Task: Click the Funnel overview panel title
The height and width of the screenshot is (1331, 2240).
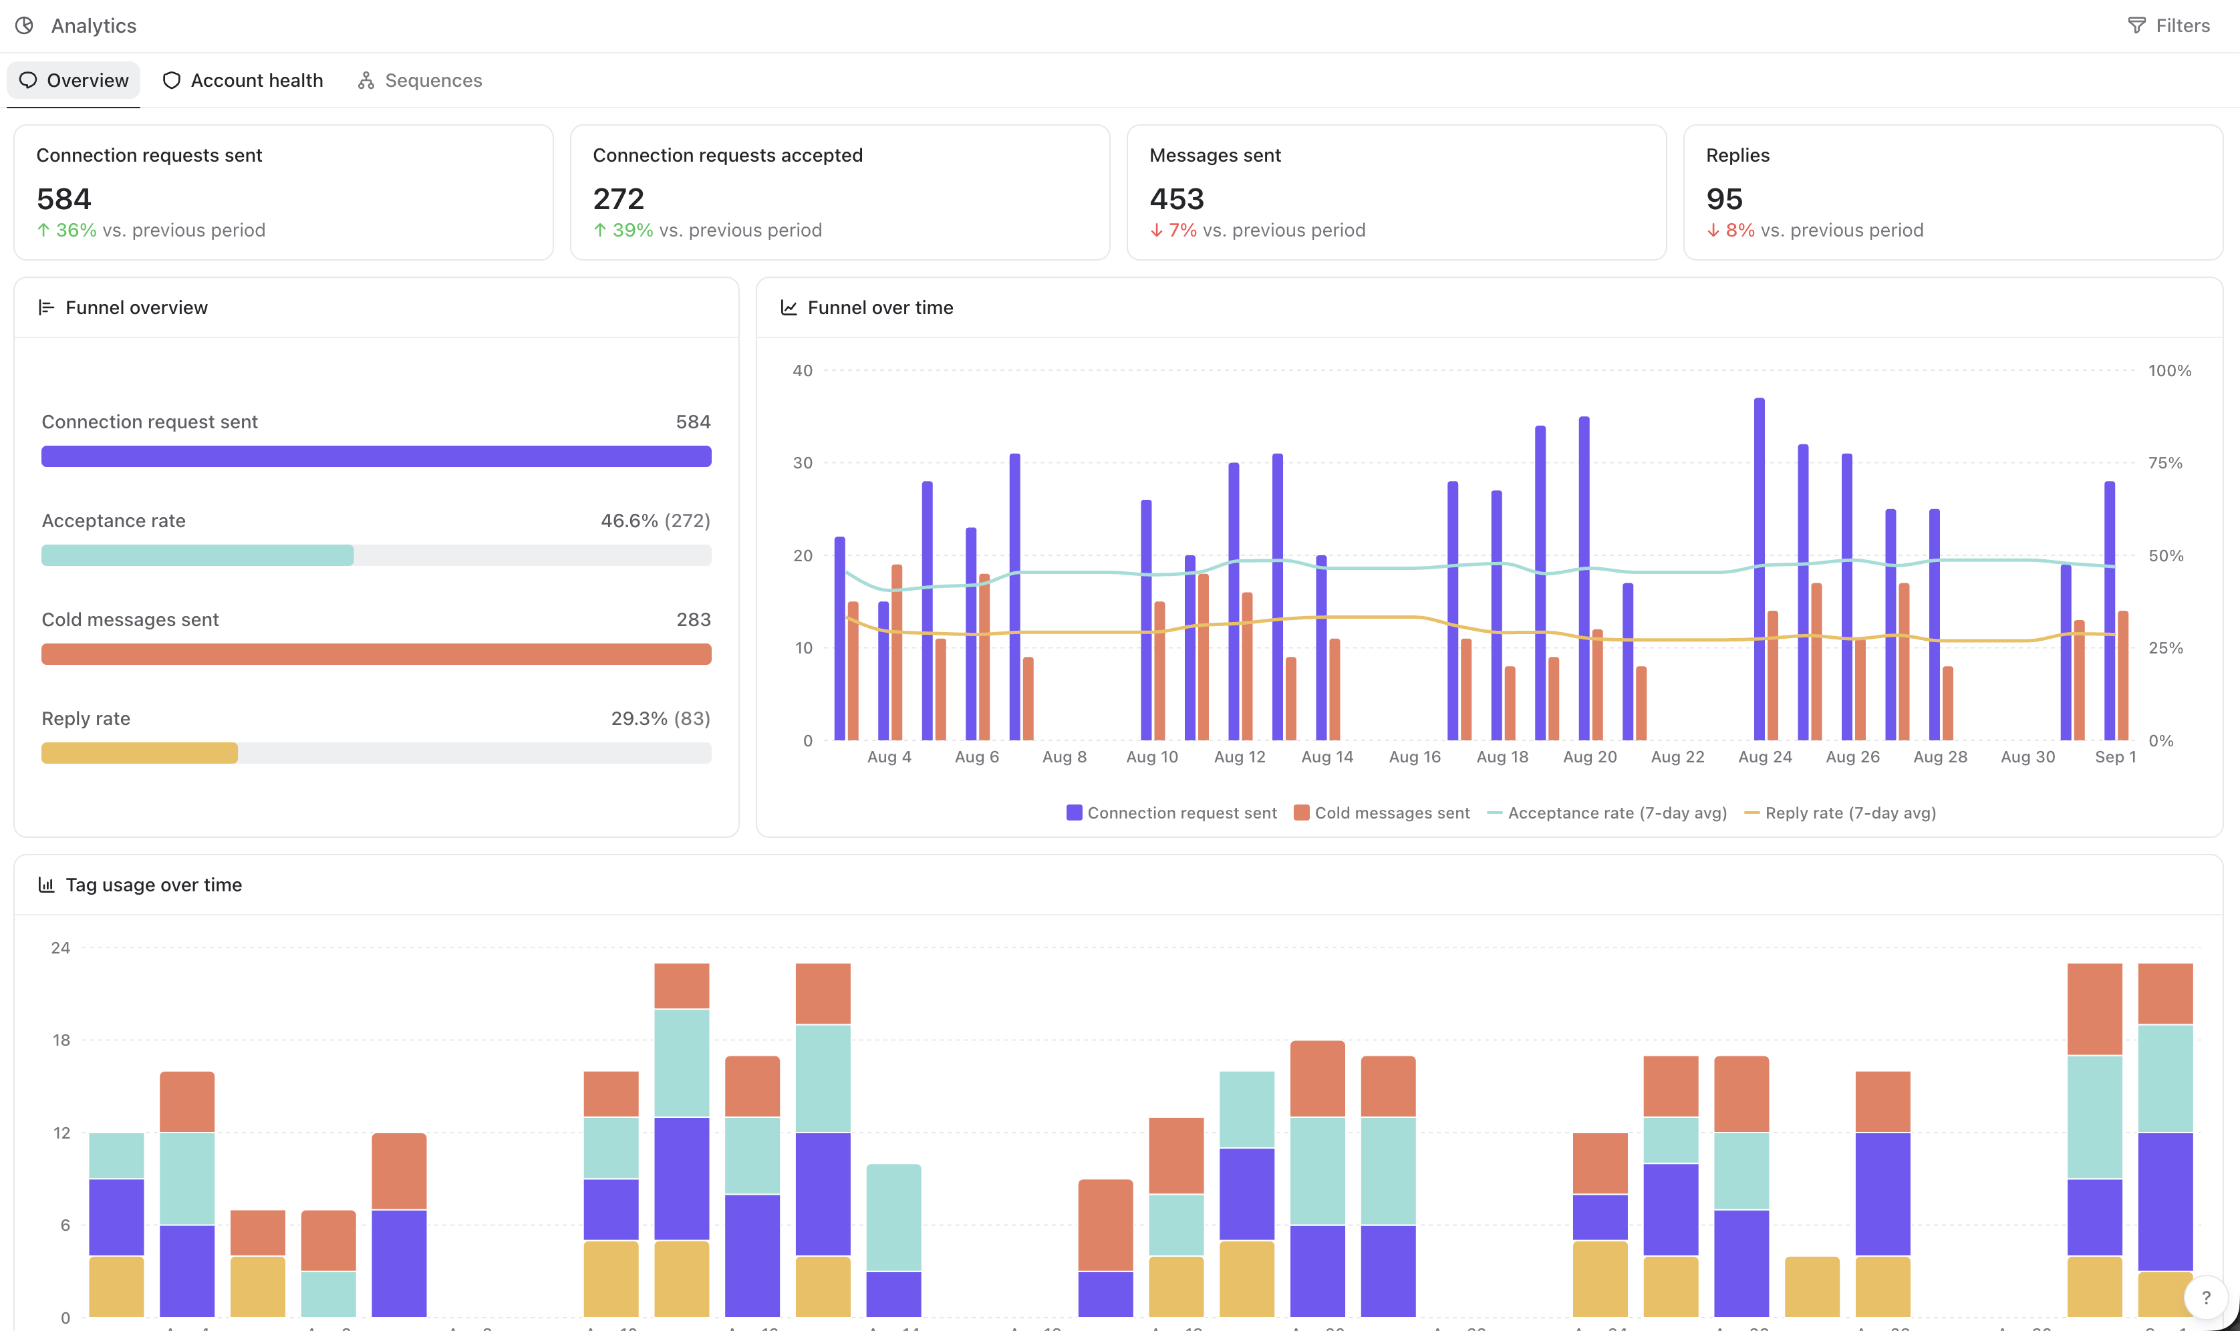Action: [137, 307]
